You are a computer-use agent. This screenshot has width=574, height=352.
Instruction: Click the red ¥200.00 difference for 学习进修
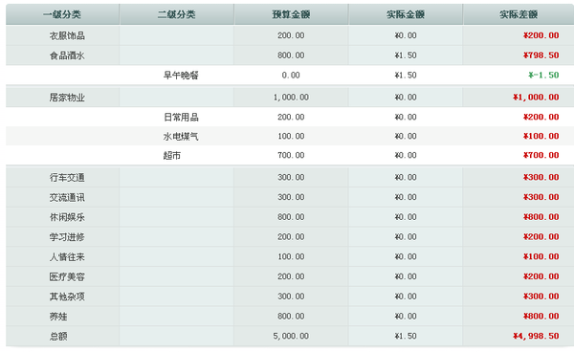click(541, 237)
